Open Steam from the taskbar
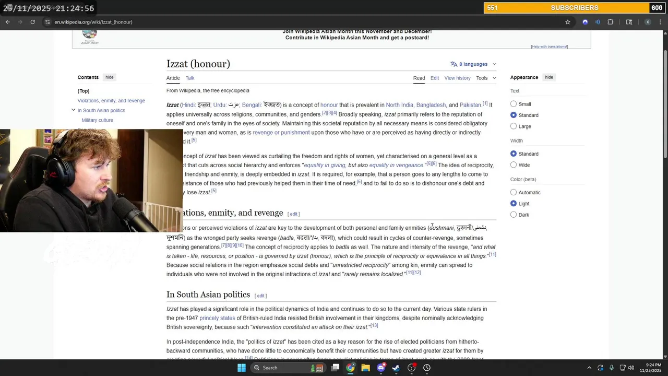This screenshot has width=668, height=376. tap(396, 368)
